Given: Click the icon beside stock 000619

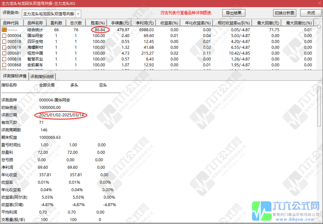Looking at the screenshot, I should (x=4, y=47).
